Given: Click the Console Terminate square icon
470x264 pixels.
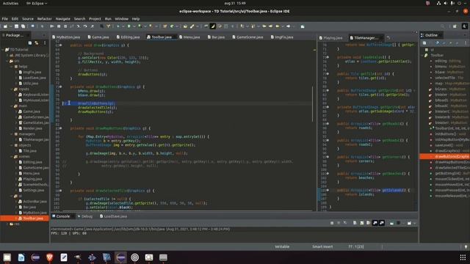Looking at the screenshot, I should pos(332,223).
